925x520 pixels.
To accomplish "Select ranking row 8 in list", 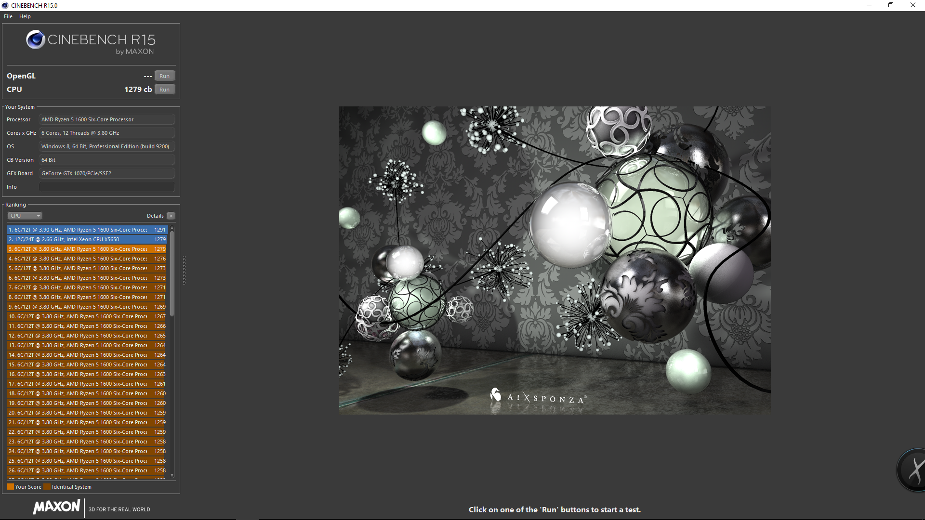I will point(87,297).
